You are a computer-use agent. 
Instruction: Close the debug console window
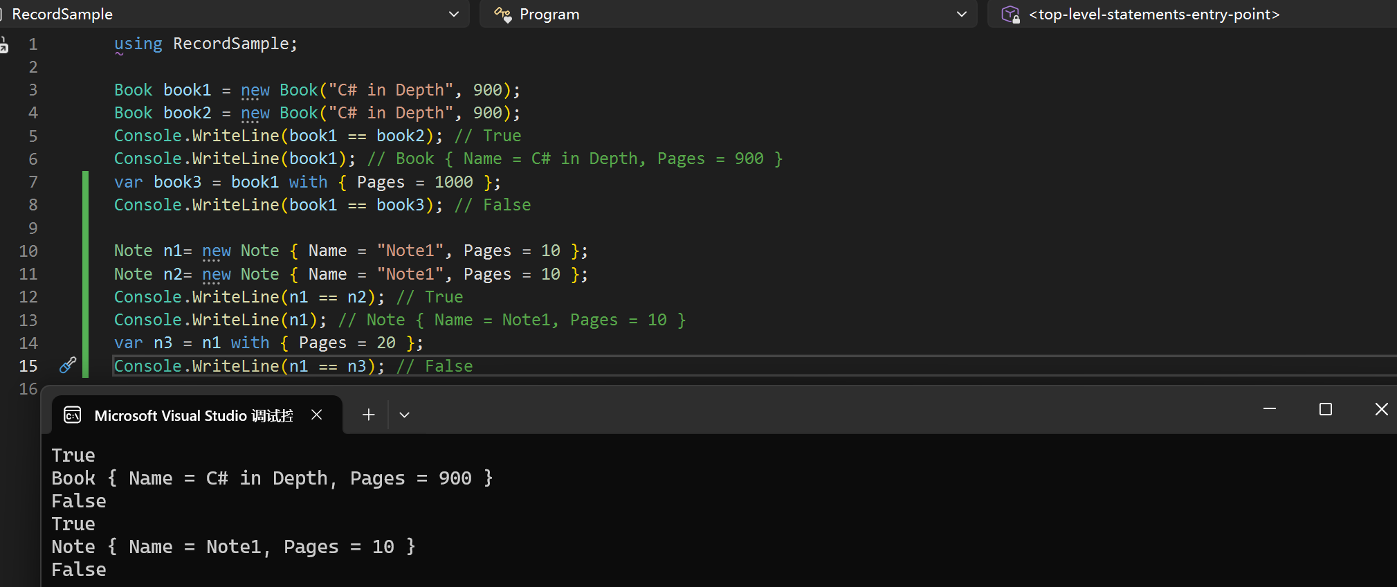pos(1382,409)
